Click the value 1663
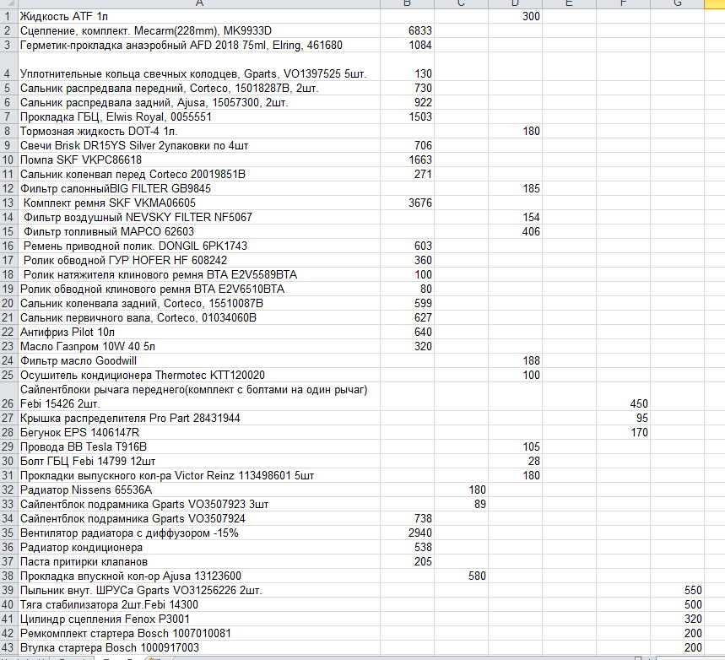The image size is (725, 660). (419, 160)
